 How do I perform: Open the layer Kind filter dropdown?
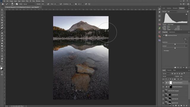coord(167,73)
